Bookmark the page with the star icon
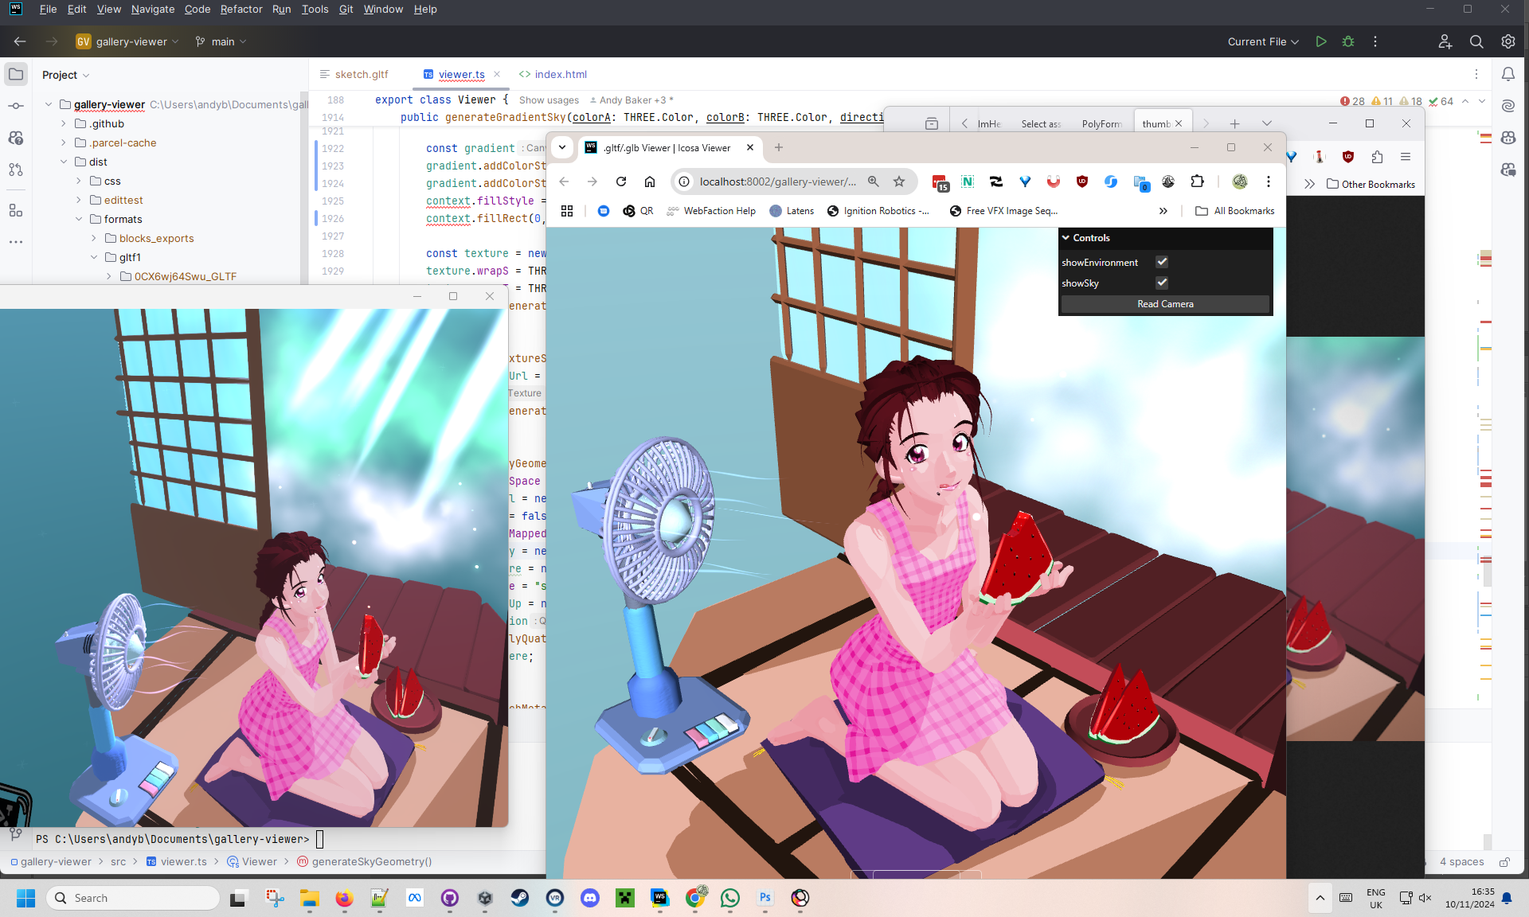Image resolution: width=1529 pixels, height=917 pixels. point(899,181)
